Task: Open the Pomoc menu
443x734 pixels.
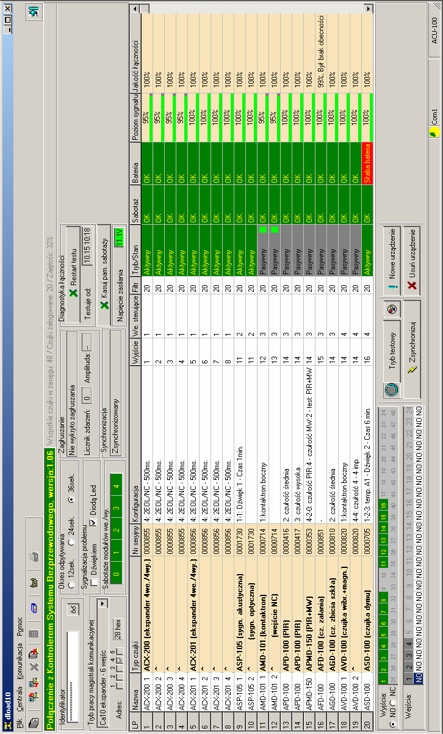Action: click(x=20, y=627)
